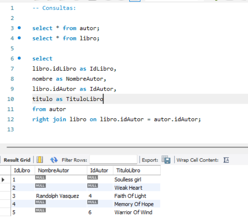The width and height of the screenshot is (248, 222).
Task: Sort by the NombreAutor column header
Action: tap(54, 170)
